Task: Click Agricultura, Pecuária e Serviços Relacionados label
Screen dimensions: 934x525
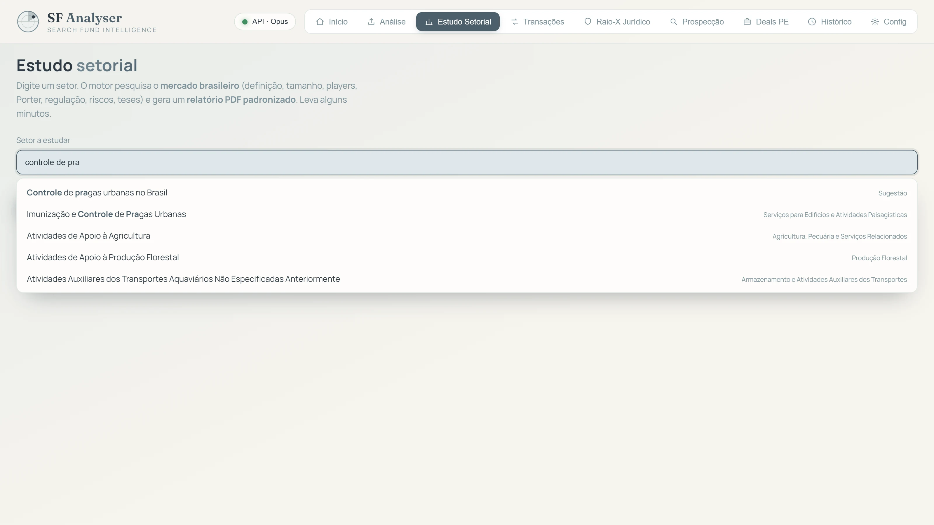Action: click(x=839, y=237)
